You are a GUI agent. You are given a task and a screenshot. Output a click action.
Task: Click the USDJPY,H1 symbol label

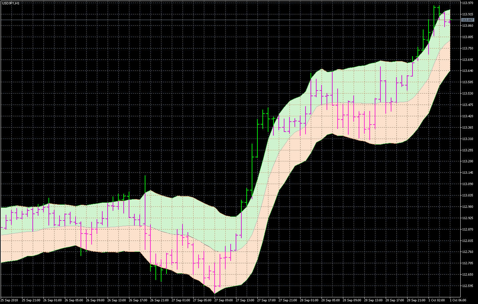click(11, 3)
